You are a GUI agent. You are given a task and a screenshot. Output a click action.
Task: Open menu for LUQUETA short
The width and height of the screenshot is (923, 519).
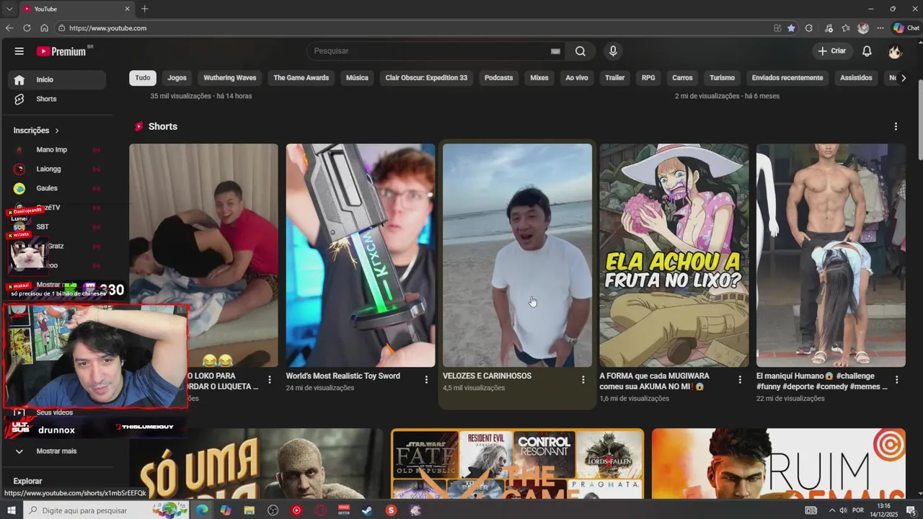[270, 379]
